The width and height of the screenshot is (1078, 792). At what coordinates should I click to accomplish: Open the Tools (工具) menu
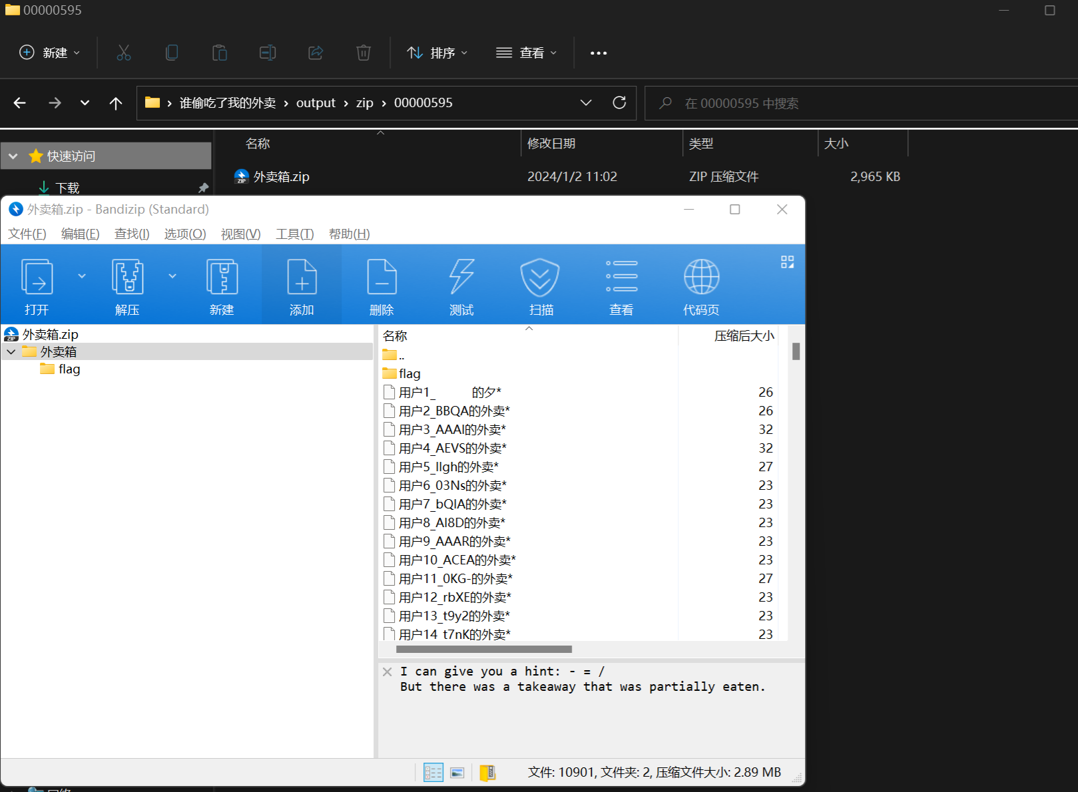(x=295, y=234)
